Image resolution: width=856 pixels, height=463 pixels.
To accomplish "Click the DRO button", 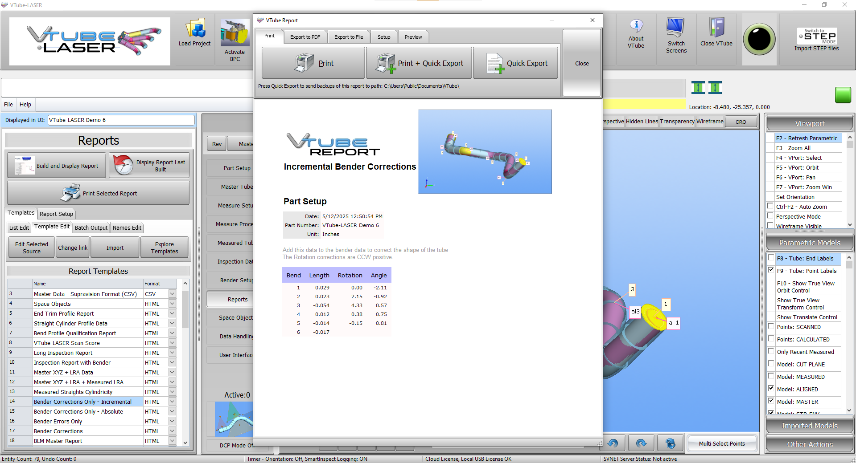I will point(741,122).
